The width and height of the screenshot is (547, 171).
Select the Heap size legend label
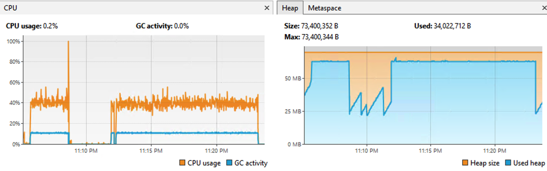pos(485,163)
